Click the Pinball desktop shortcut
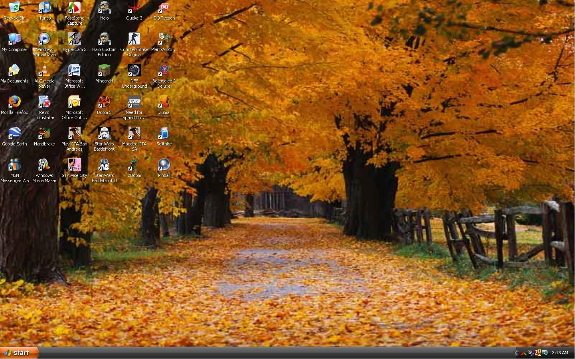 pyautogui.click(x=164, y=165)
